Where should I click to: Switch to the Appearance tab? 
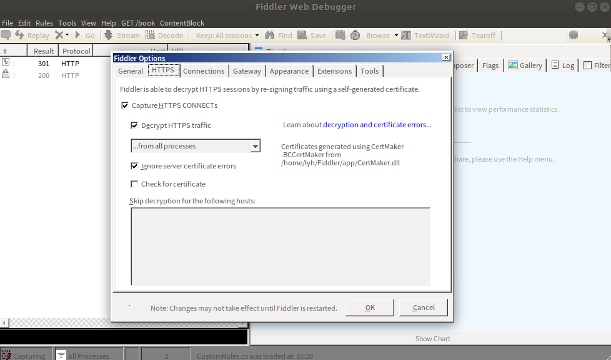[x=289, y=71]
